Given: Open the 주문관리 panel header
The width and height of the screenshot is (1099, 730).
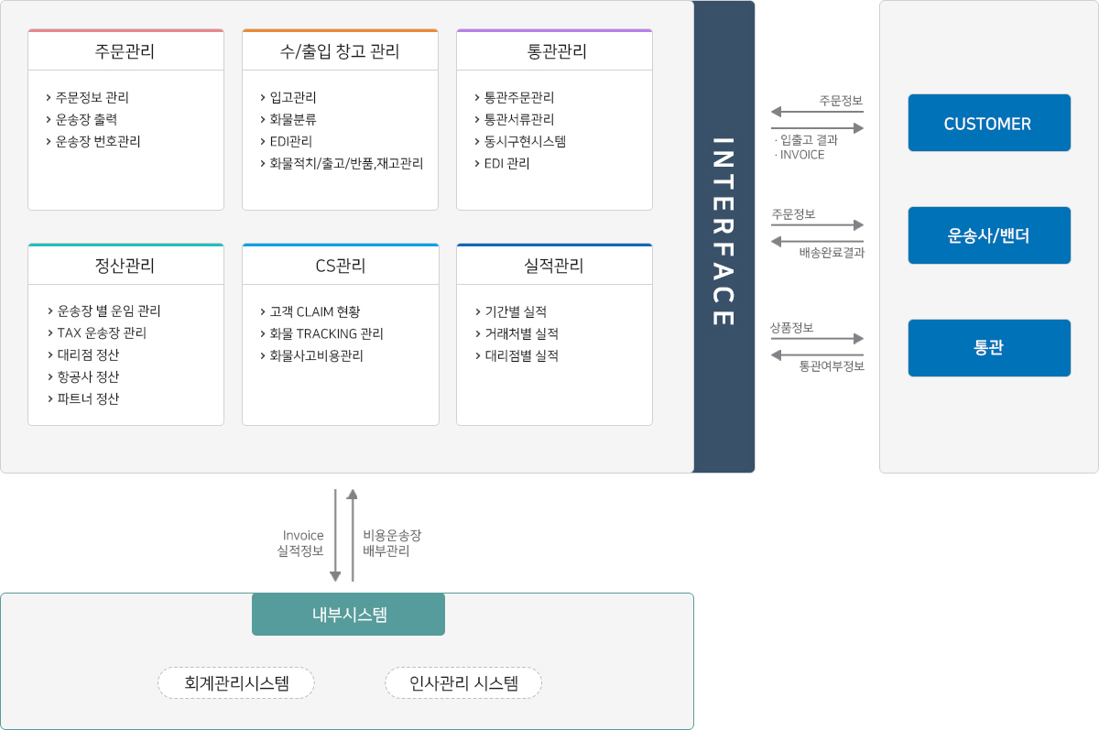Looking at the screenshot, I should coord(125,51).
